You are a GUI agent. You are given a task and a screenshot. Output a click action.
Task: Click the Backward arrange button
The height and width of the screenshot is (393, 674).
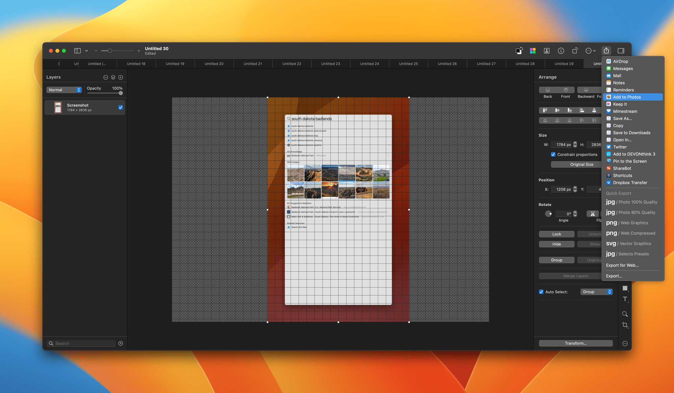586,90
